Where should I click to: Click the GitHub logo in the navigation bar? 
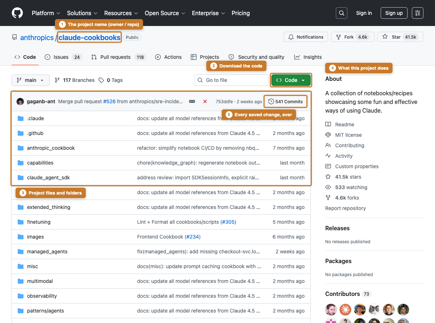click(17, 13)
